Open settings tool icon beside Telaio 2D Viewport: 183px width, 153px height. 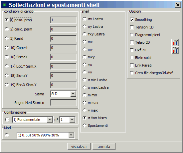[175, 42]
